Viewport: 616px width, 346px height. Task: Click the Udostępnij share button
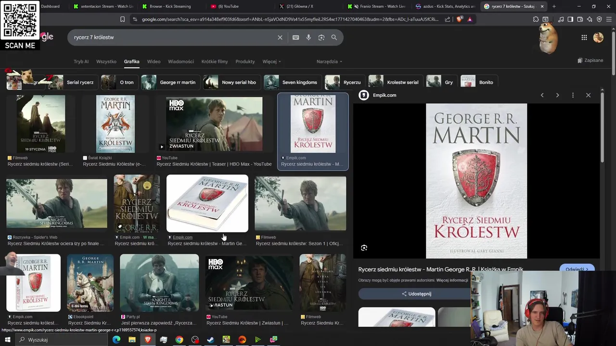coord(416,294)
